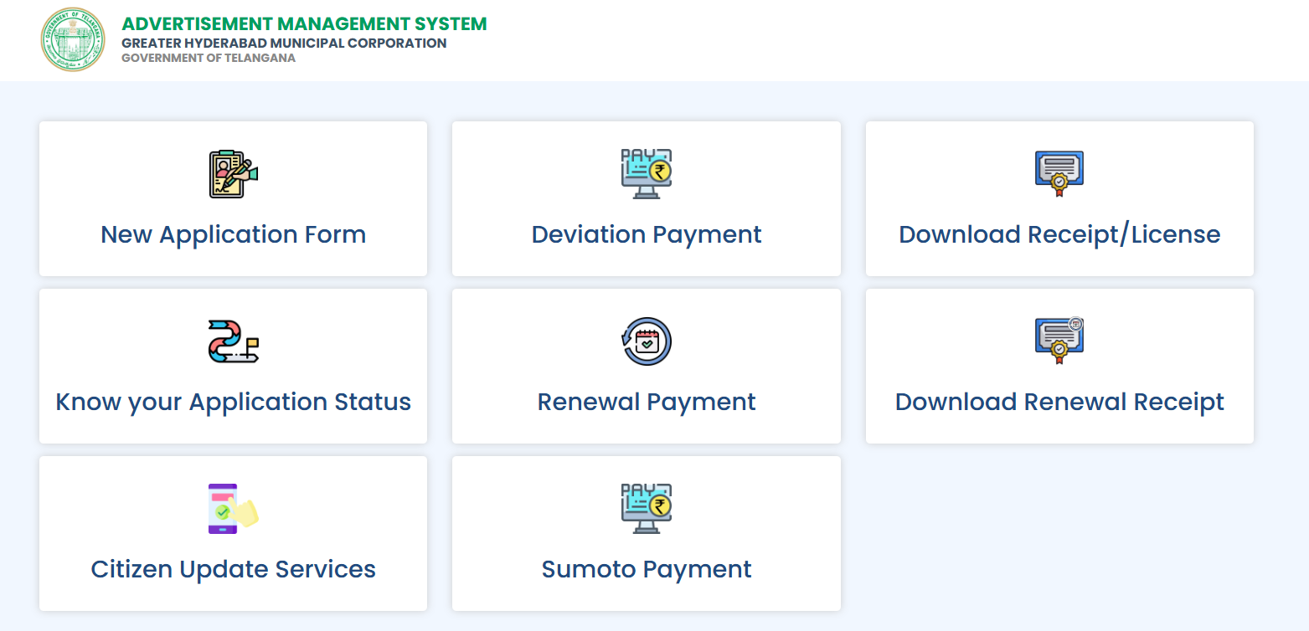Open the New Application Form link

coord(233,234)
